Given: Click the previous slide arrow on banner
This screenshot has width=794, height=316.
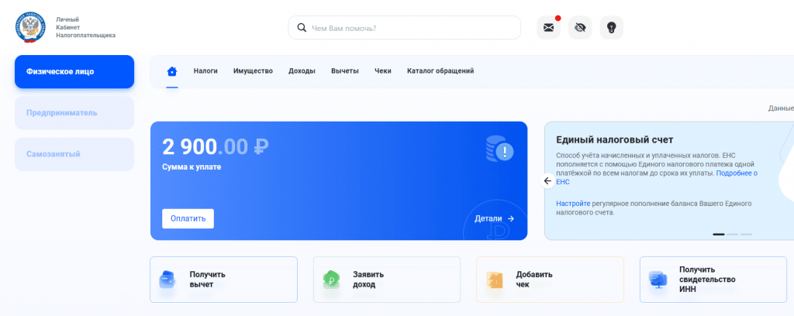Looking at the screenshot, I should [x=548, y=181].
